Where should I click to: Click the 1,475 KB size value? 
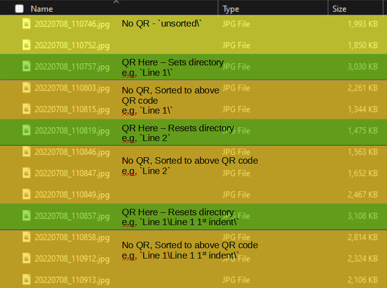[x=362, y=131]
